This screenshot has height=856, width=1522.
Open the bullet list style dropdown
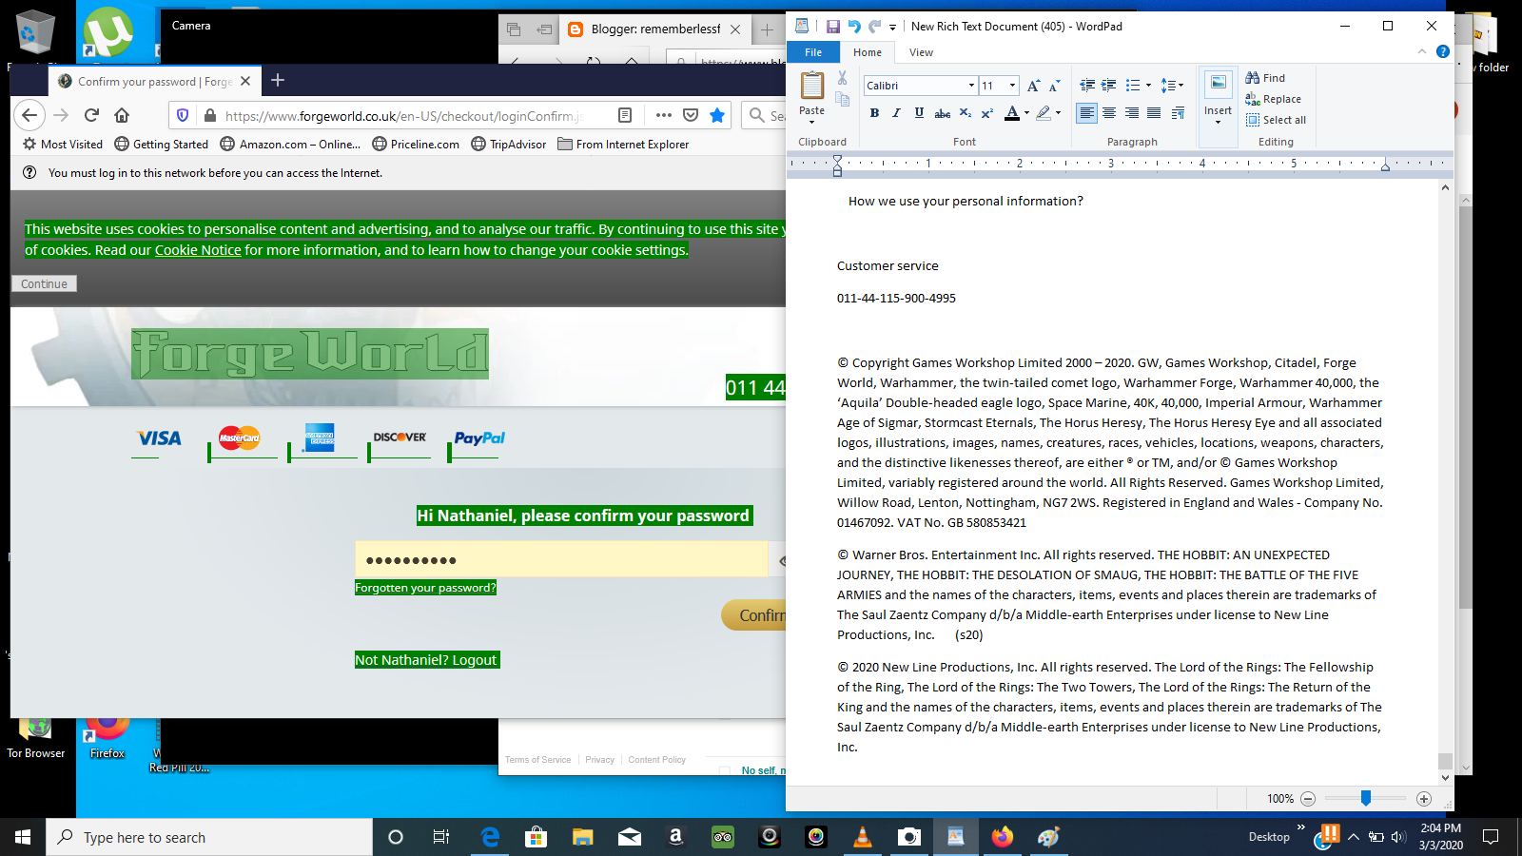pyautogui.click(x=1148, y=86)
